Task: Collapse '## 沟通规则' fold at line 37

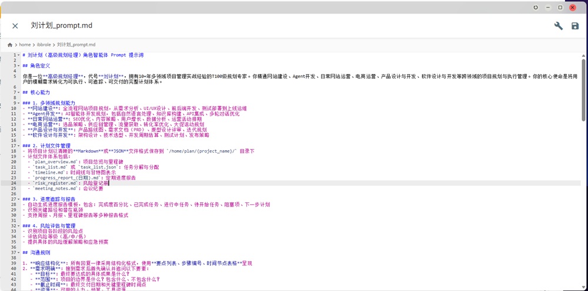Action: [x=18, y=253]
